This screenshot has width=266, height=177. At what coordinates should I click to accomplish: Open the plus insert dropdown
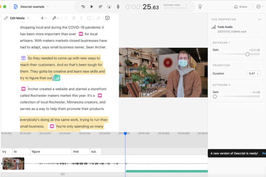44,18
